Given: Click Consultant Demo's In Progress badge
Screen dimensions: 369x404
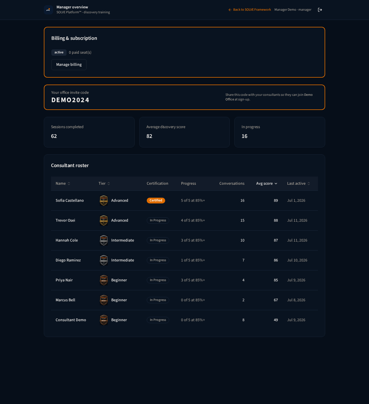Looking at the screenshot, I should tap(158, 320).
